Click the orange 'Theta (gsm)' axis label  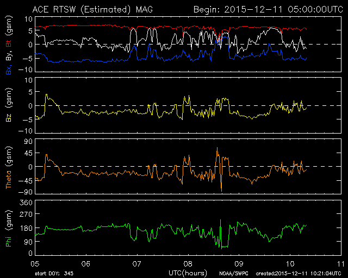(x=9, y=168)
